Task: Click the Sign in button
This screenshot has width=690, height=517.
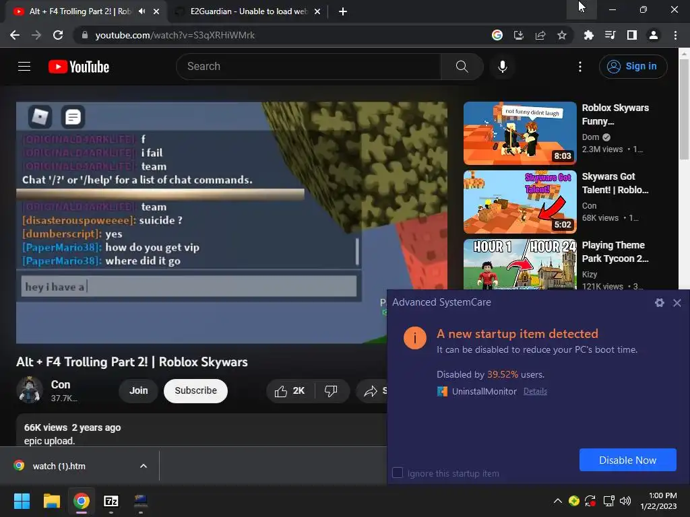Action: [633, 67]
